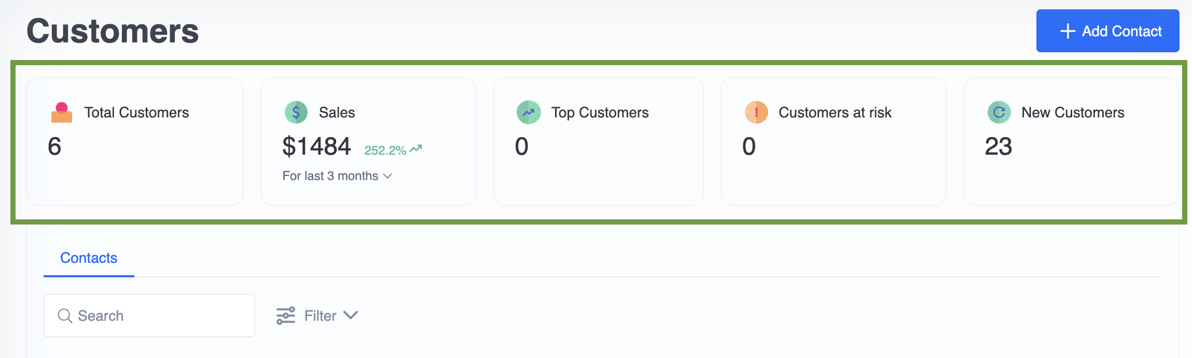Select the New Customers card showing 23
Viewport: 1192px width, 358px height.
point(1071,141)
